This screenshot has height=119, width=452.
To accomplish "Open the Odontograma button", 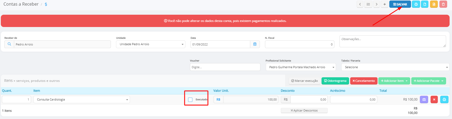I will coord(335,81).
